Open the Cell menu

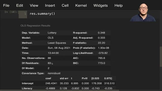65,6
